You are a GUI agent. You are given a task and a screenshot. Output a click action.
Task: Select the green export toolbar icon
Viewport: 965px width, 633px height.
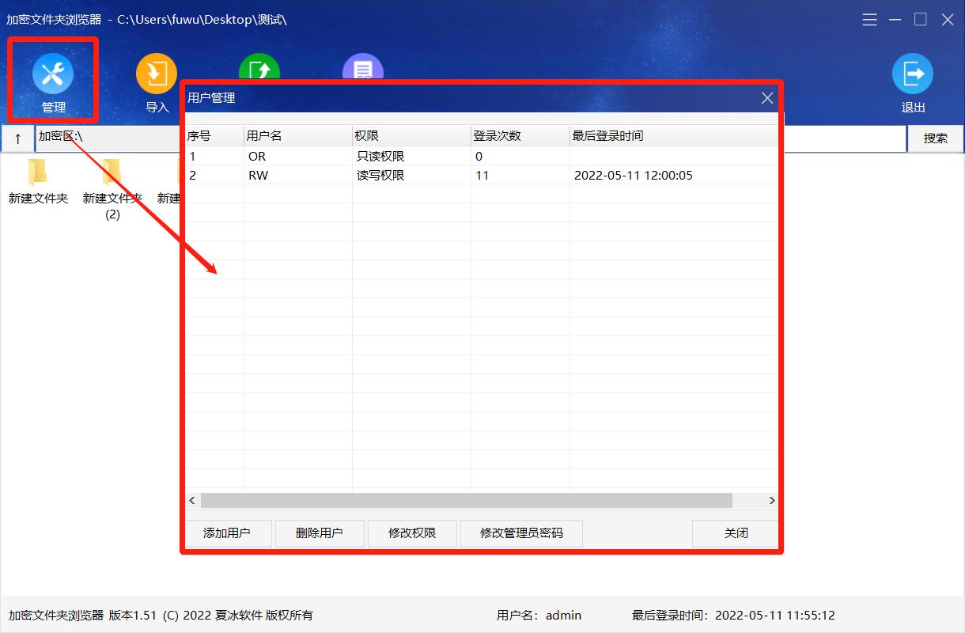pos(259,71)
